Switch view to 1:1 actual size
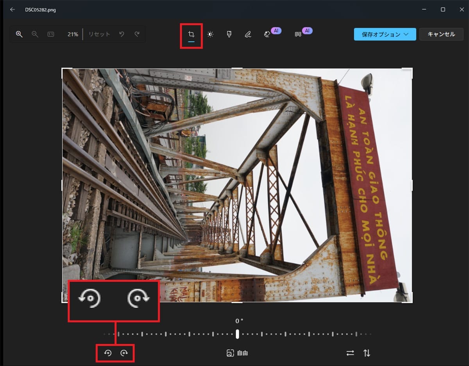Image resolution: width=469 pixels, height=366 pixels. tap(50, 34)
